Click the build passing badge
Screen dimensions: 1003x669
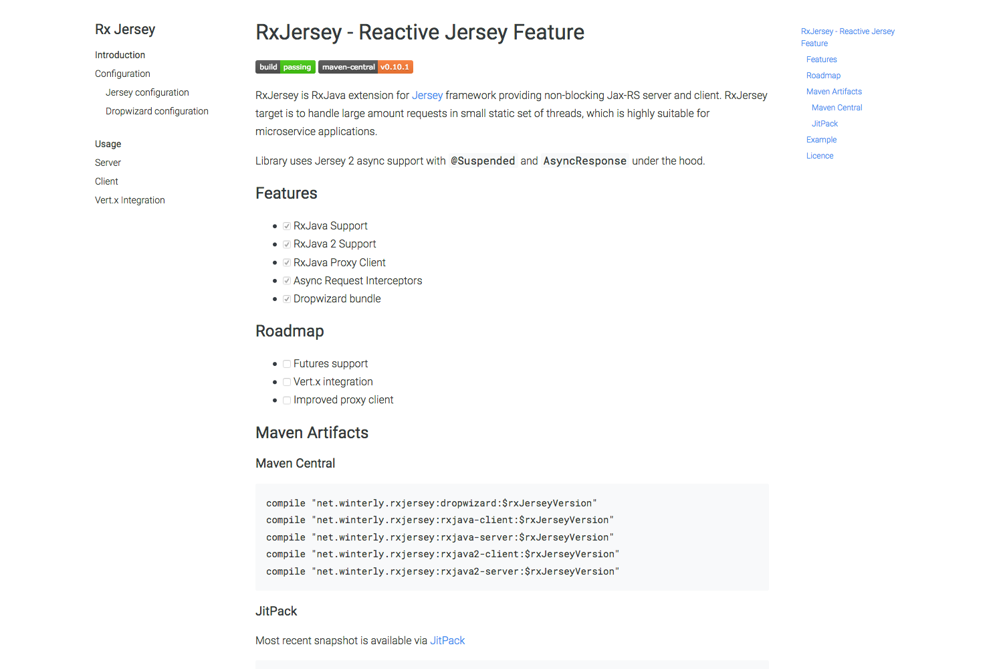tap(286, 67)
